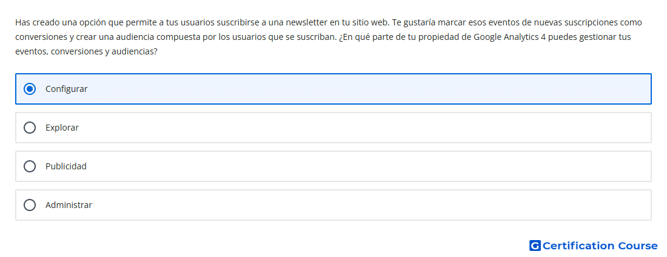Mark the Administrar radio button circle
This screenshot has width=667, height=257.
coord(30,205)
